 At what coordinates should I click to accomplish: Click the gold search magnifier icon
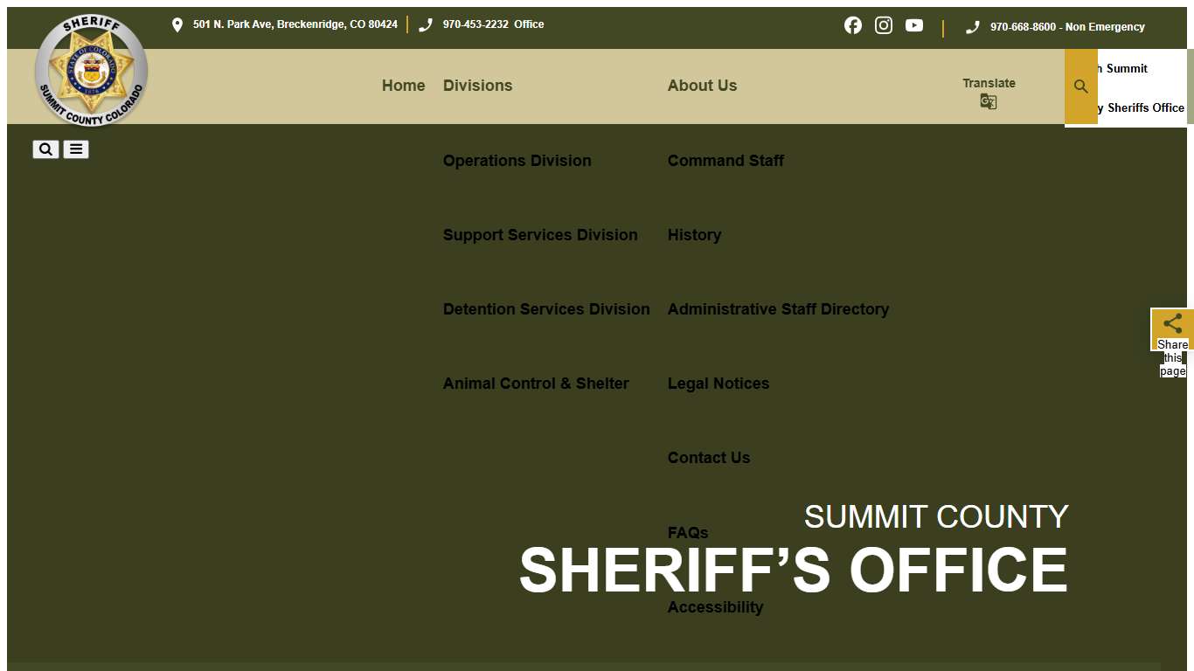[x=1080, y=86]
